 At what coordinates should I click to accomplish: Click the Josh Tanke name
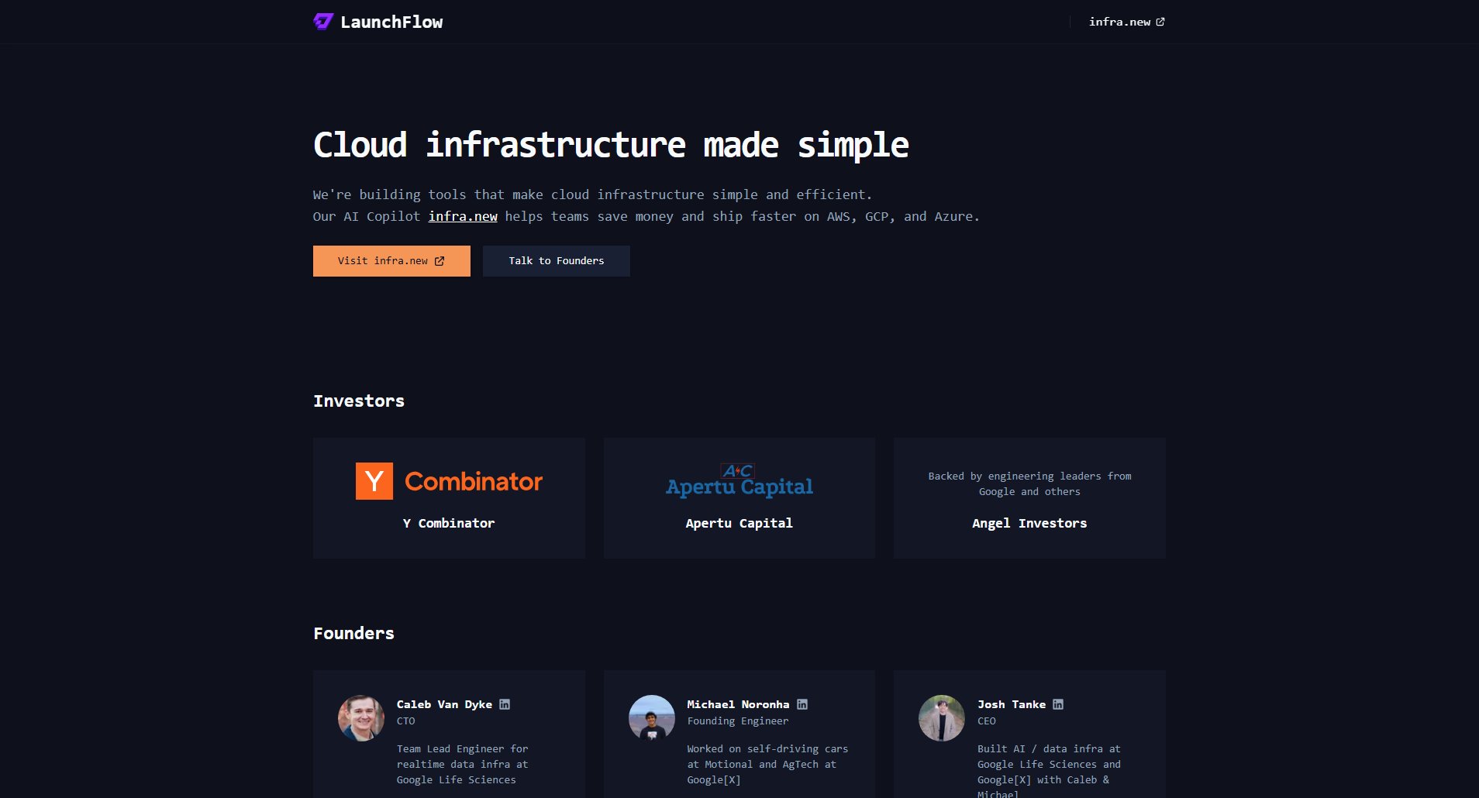point(1012,704)
